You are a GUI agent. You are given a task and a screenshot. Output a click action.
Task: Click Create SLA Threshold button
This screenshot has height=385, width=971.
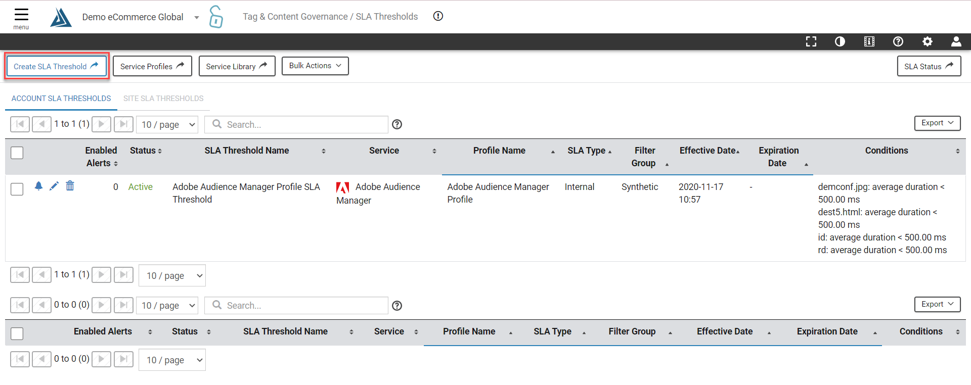tap(56, 66)
